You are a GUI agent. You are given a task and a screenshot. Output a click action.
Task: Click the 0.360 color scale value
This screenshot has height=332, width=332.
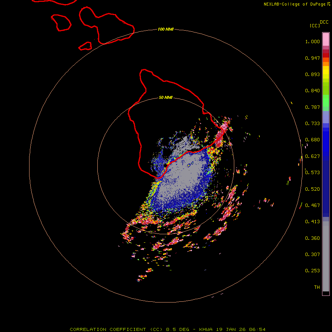(312, 238)
